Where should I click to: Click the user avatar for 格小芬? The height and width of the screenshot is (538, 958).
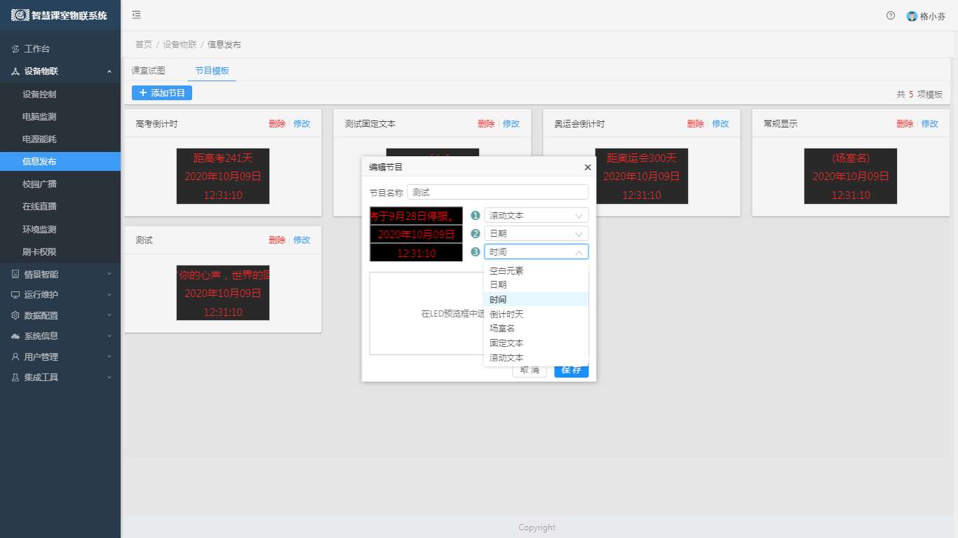(912, 16)
